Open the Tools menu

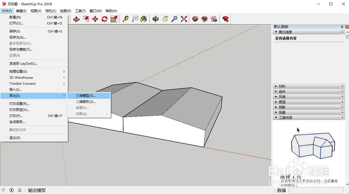tap(80, 11)
